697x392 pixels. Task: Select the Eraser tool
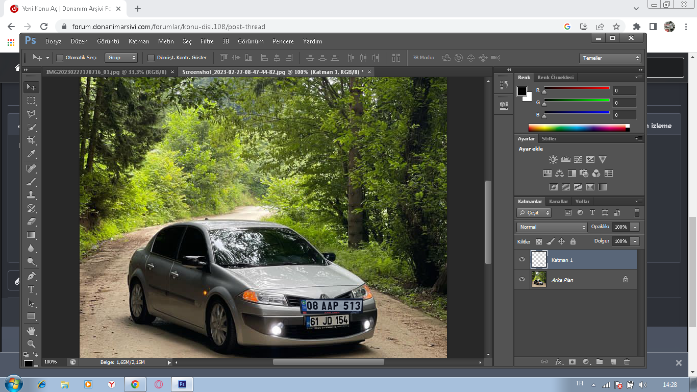click(x=31, y=222)
